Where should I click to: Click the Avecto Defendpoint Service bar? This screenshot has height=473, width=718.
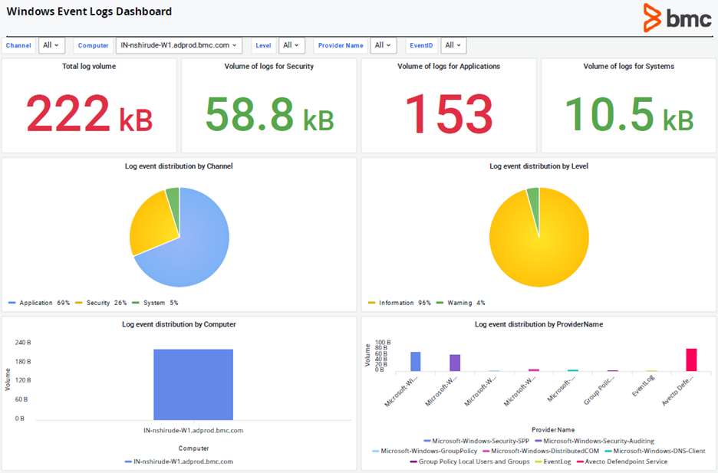(x=690, y=359)
